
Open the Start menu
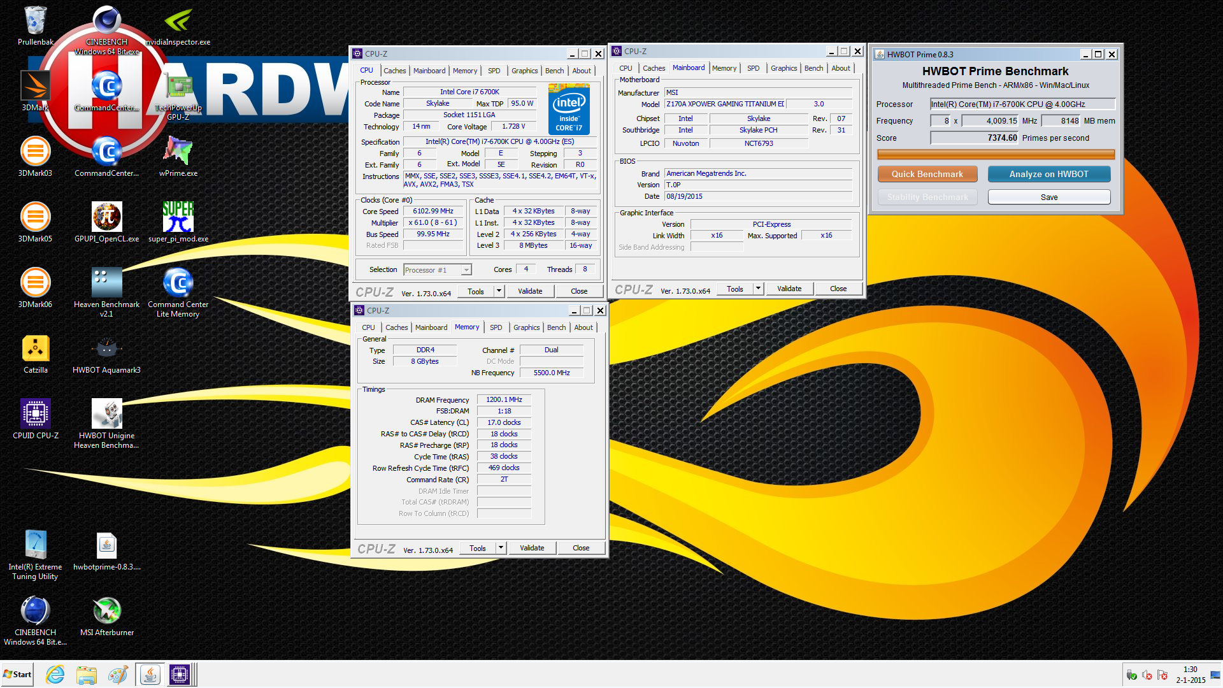pyautogui.click(x=17, y=675)
